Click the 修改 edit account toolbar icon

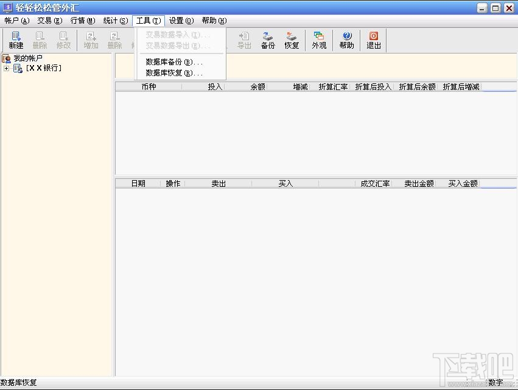click(63, 40)
